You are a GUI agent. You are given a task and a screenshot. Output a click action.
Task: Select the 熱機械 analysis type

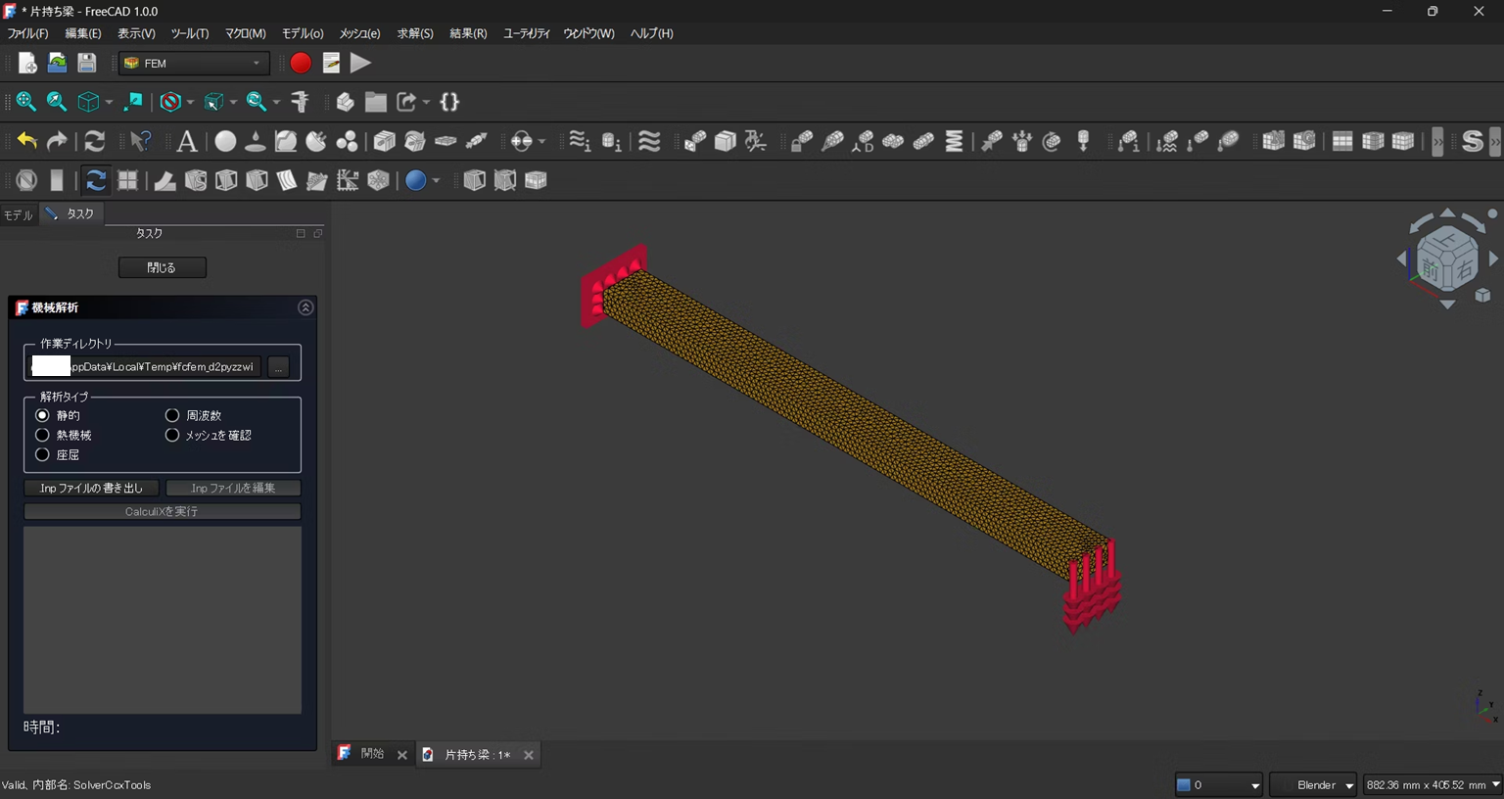point(43,435)
